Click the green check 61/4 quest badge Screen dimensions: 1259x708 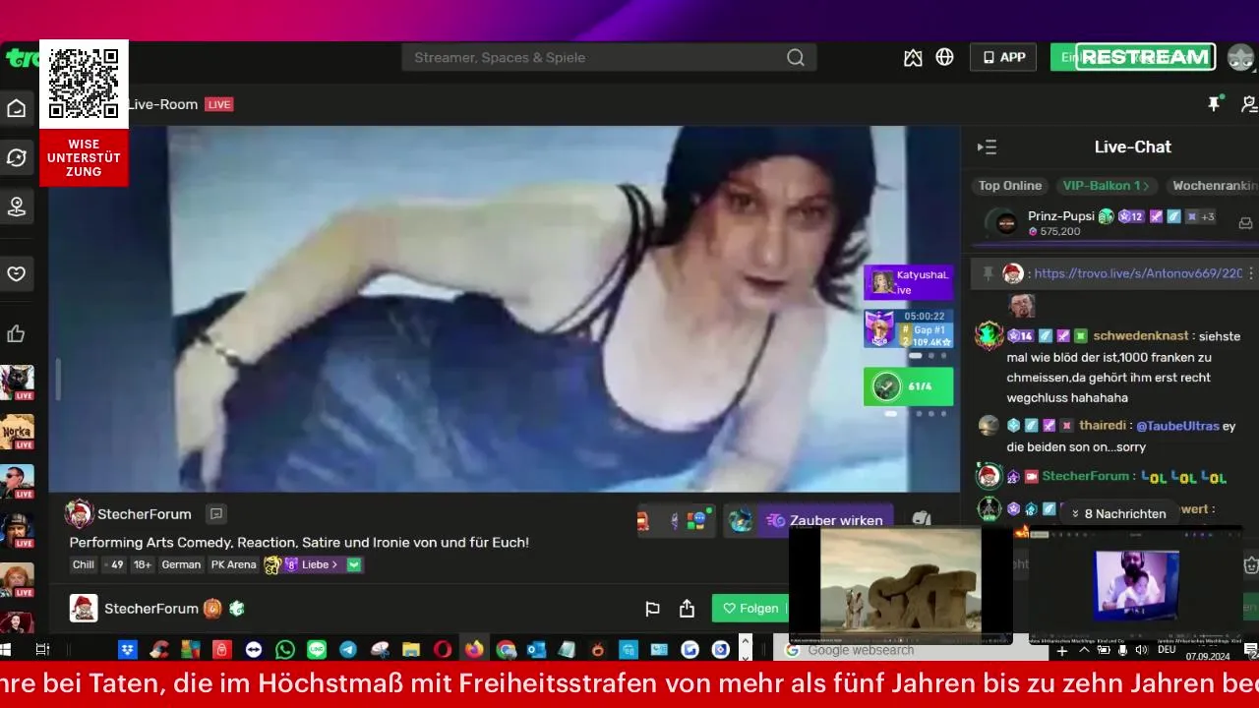908,386
